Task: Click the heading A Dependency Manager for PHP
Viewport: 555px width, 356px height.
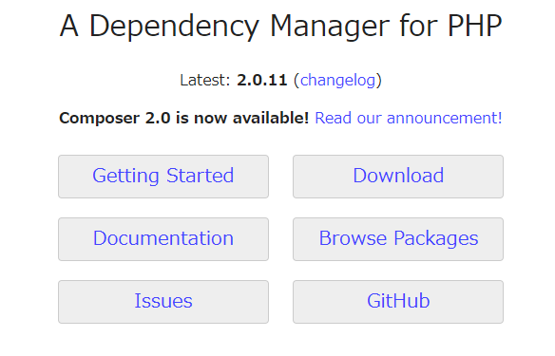Action: click(280, 26)
